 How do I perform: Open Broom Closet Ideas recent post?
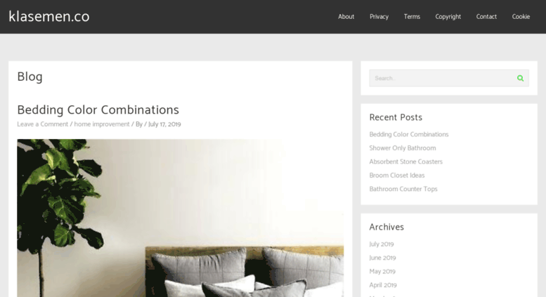click(x=397, y=176)
